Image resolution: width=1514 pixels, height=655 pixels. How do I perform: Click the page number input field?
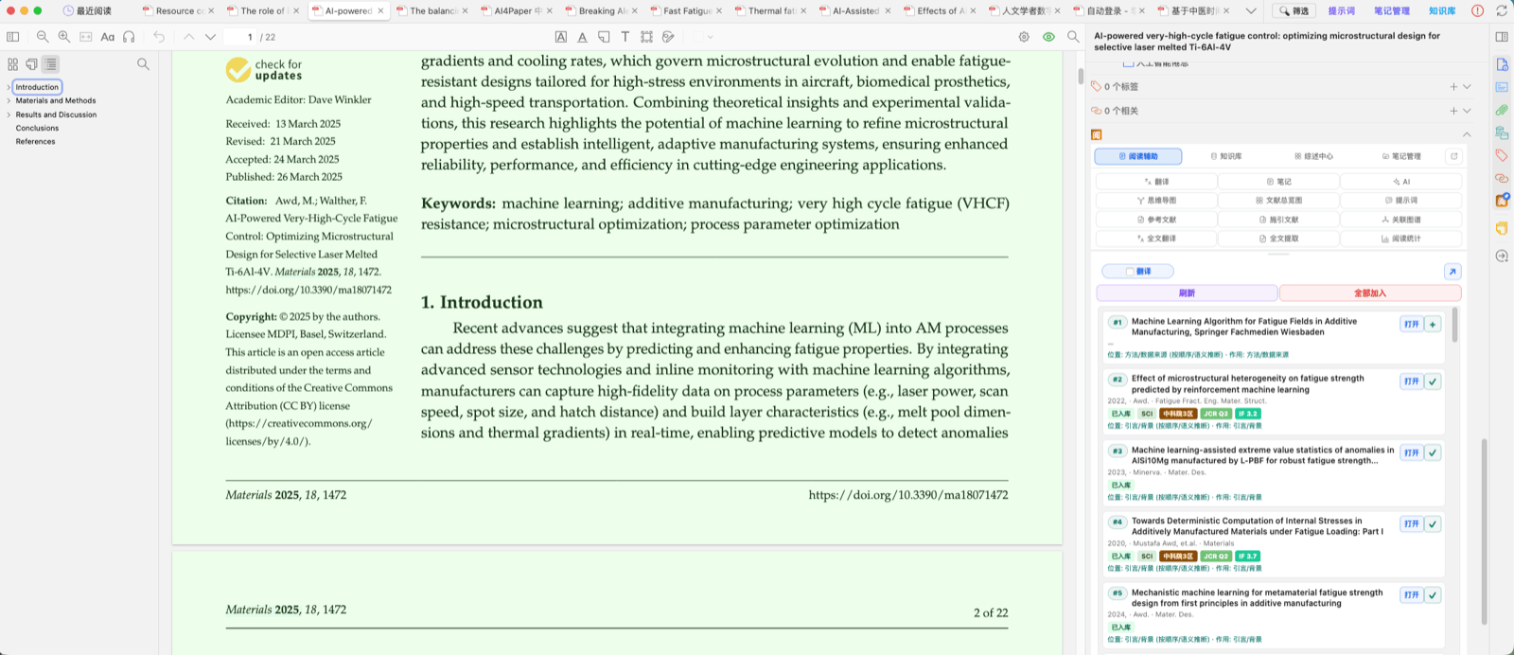pos(244,37)
